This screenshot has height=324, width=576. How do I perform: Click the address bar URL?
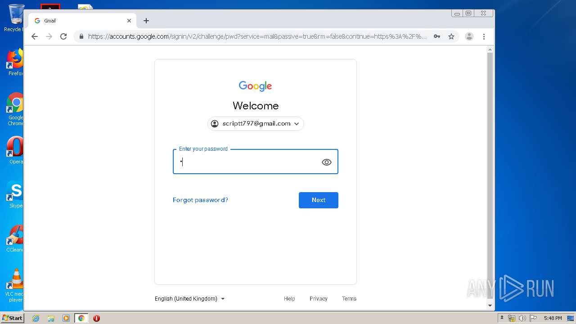[257, 36]
